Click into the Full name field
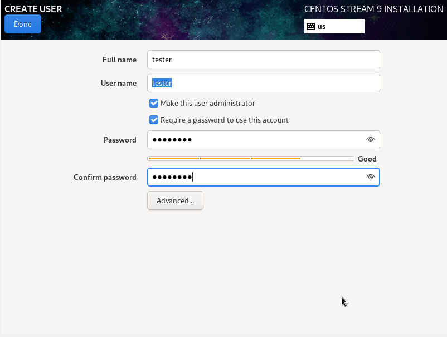Screen dimensions: 447x337 coord(264,60)
